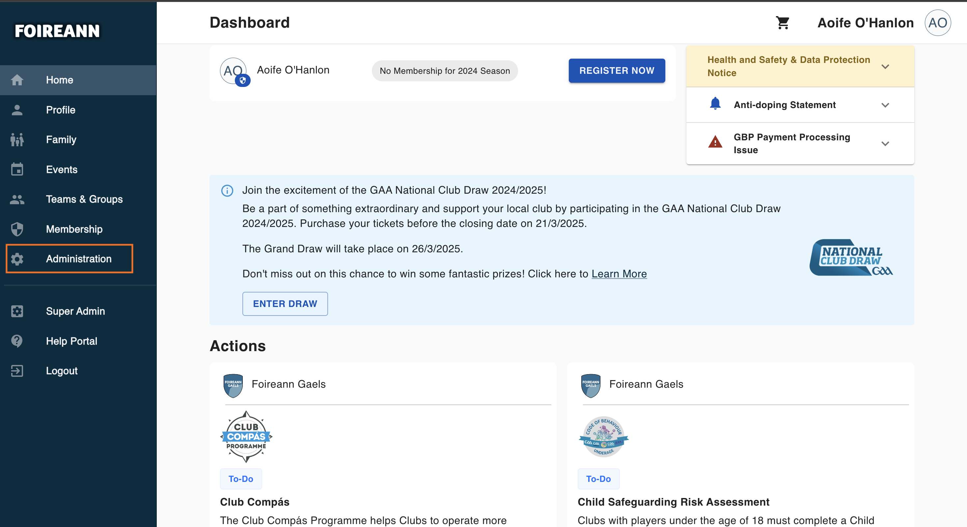Expand the GBP Payment Processing Issue chevron
This screenshot has height=527, width=967.
(x=885, y=144)
